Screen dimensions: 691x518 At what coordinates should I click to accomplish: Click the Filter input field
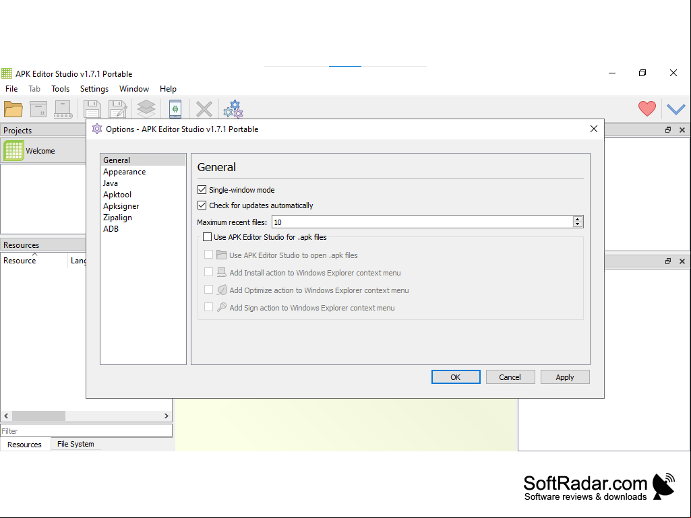coord(86,431)
